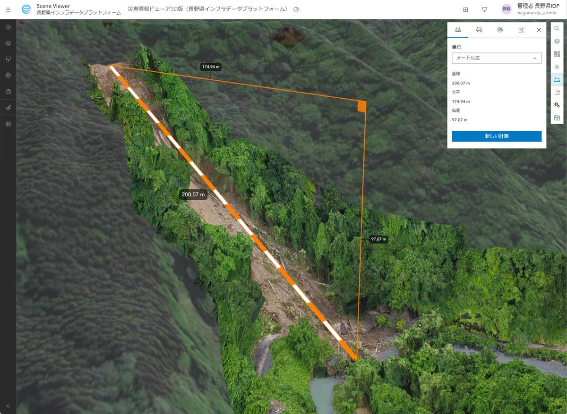The width and height of the screenshot is (567, 414).
Task: Select the direct line measurement tab
Action: (458, 30)
